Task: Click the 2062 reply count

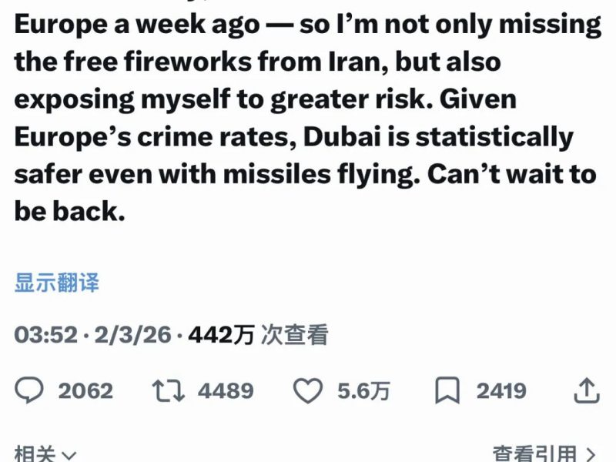Action: point(85,390)
